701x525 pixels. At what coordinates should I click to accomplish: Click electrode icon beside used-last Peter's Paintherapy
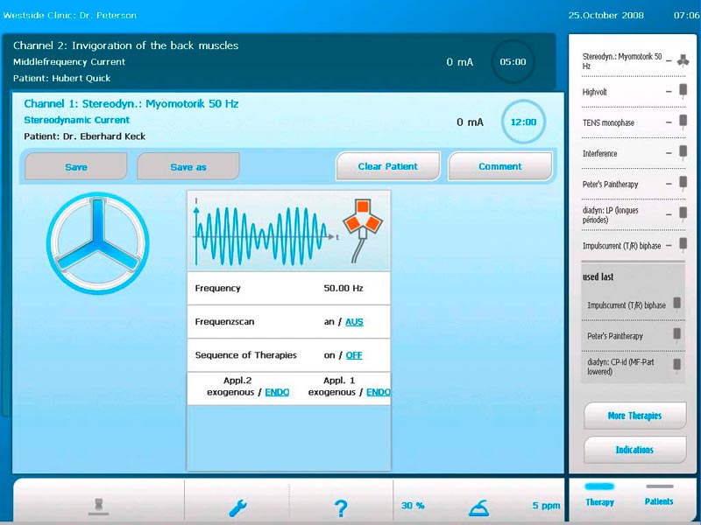click(x=677, y=335)
